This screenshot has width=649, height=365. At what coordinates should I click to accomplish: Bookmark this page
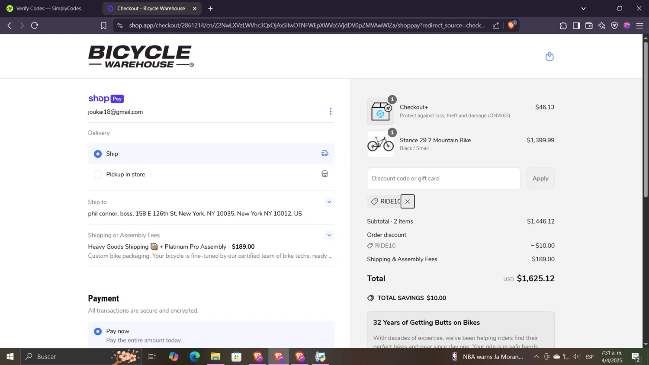(103, 26)
